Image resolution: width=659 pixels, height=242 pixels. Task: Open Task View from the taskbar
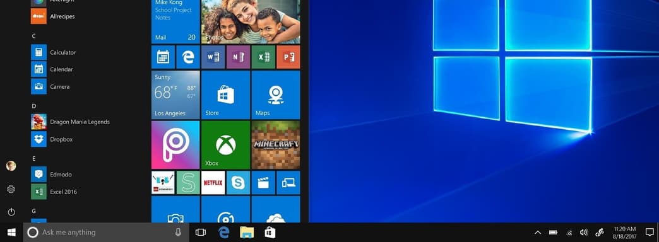[201, 233]
